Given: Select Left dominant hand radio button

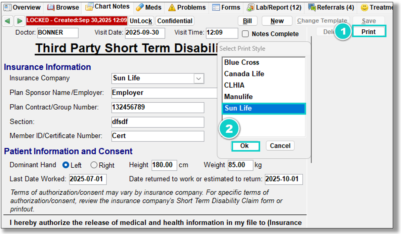Looking at the screenshot, I should (66, 165).
